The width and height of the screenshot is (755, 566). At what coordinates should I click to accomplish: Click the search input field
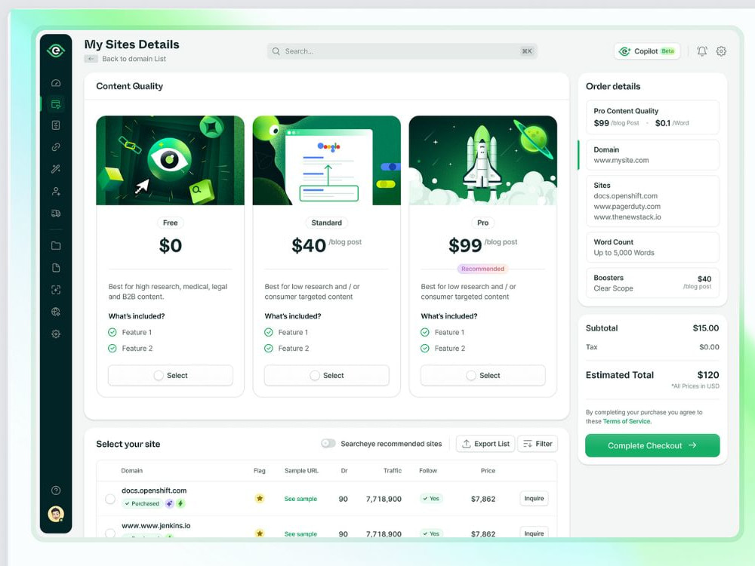[x=402, y=51]
